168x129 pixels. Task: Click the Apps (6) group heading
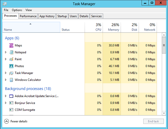click(12, 38)
